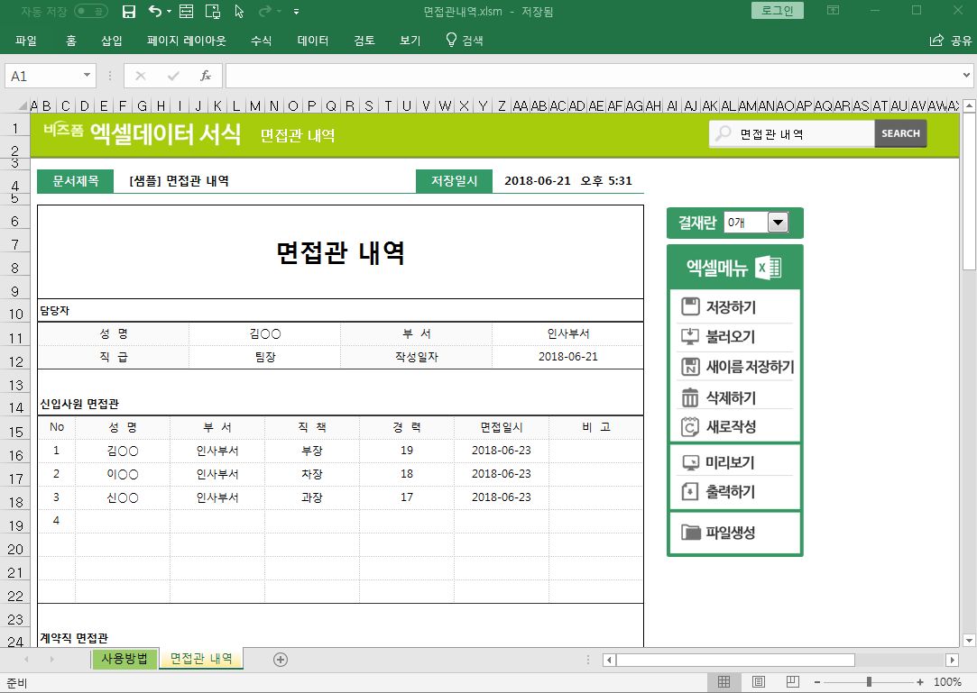Click the 저장하기 save icon in 엑셀메뉴
The height and width of the screenshot is (693, 977).
tap(690, 307)
